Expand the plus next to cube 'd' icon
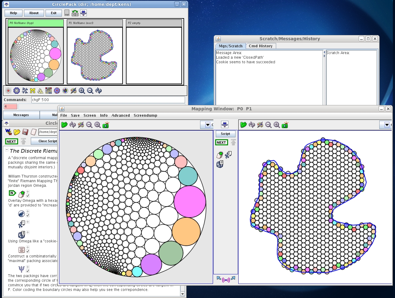This screenshot has height=298, width=395. click(x=28, y=233)
